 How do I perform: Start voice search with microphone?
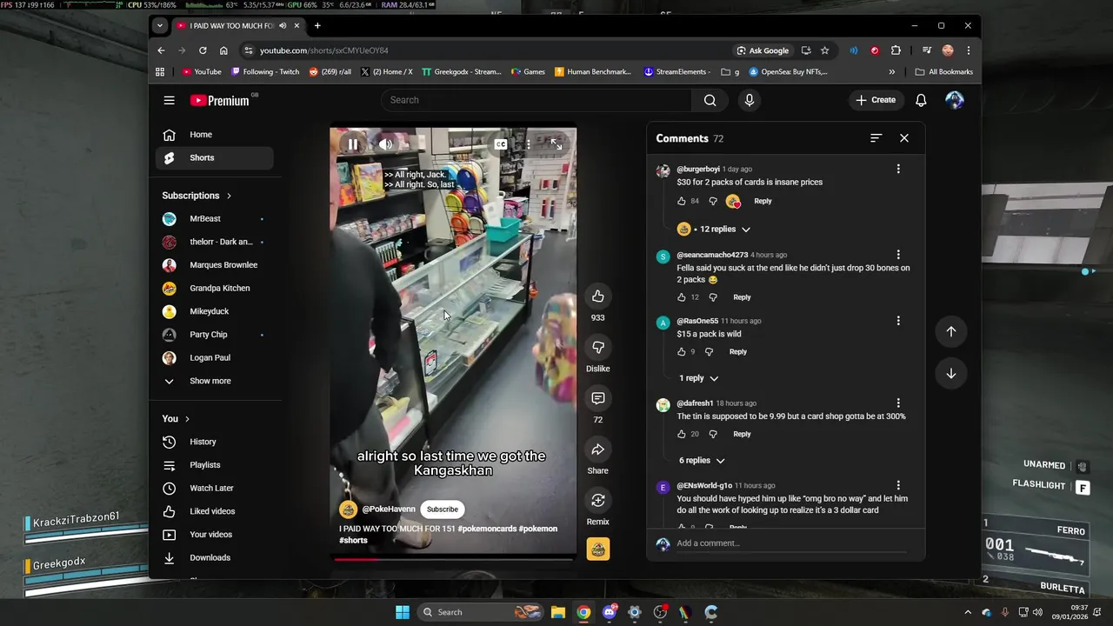click(x=750, y=100)
